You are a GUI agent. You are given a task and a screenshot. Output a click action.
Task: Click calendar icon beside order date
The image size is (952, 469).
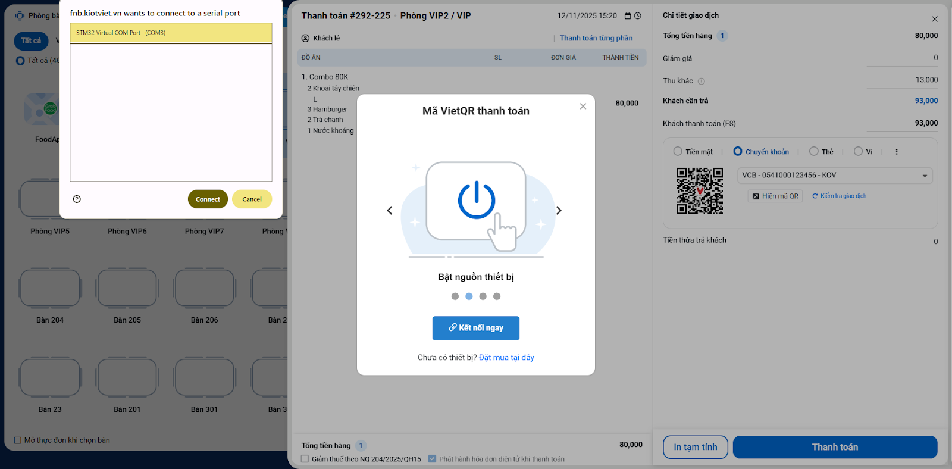point(627,16)
